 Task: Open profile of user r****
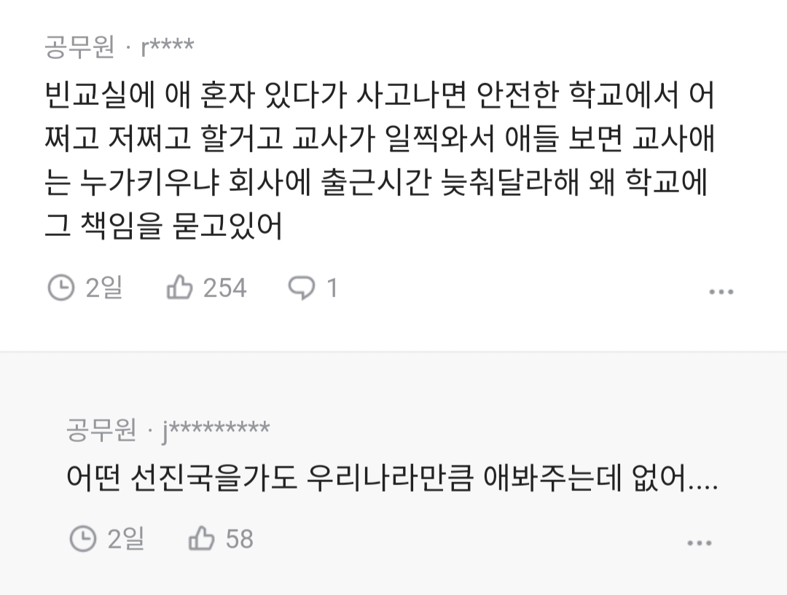pos(168,47)
